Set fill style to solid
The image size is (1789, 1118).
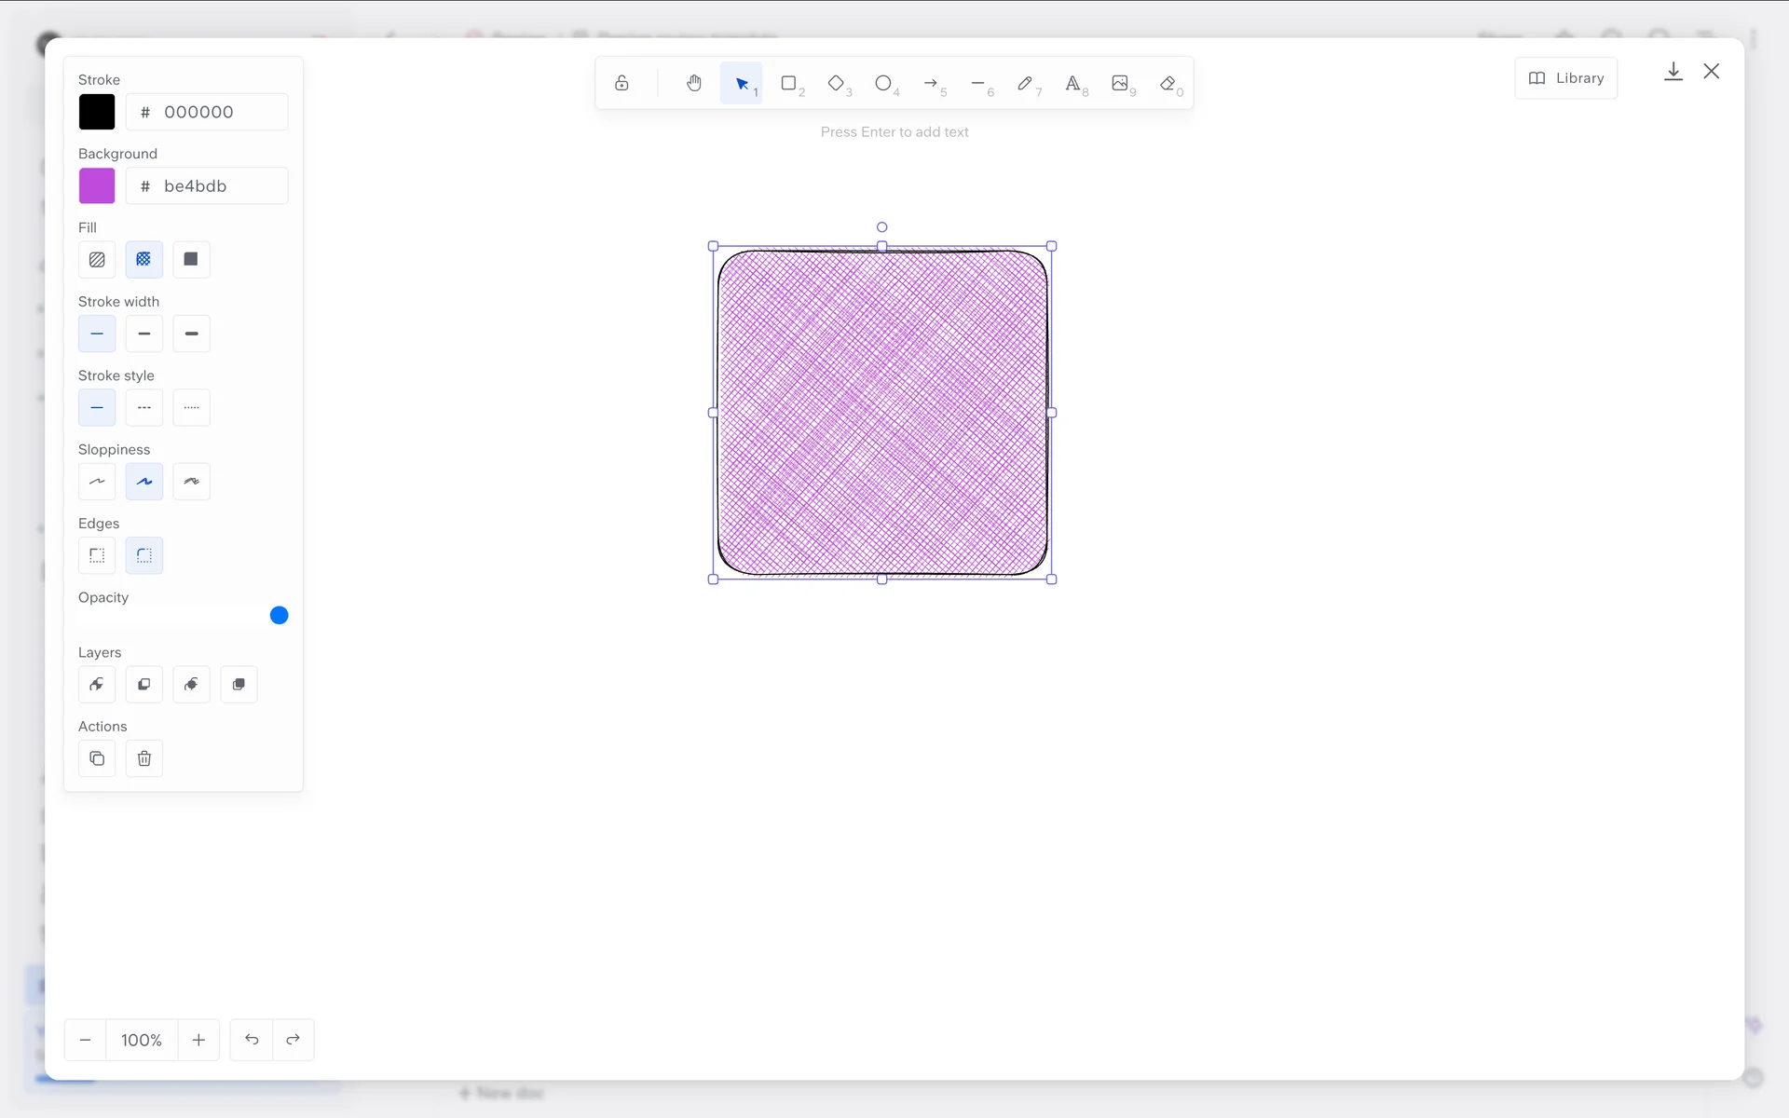(191, 259)
